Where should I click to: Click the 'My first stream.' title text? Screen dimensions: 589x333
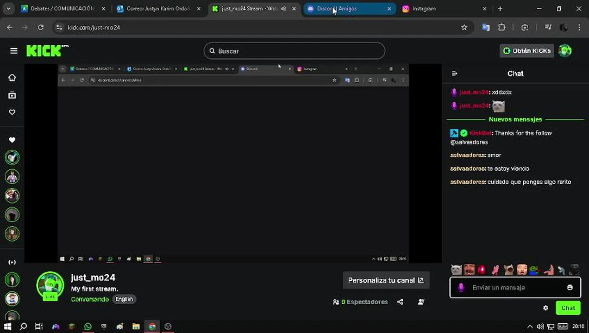[94, 289]
